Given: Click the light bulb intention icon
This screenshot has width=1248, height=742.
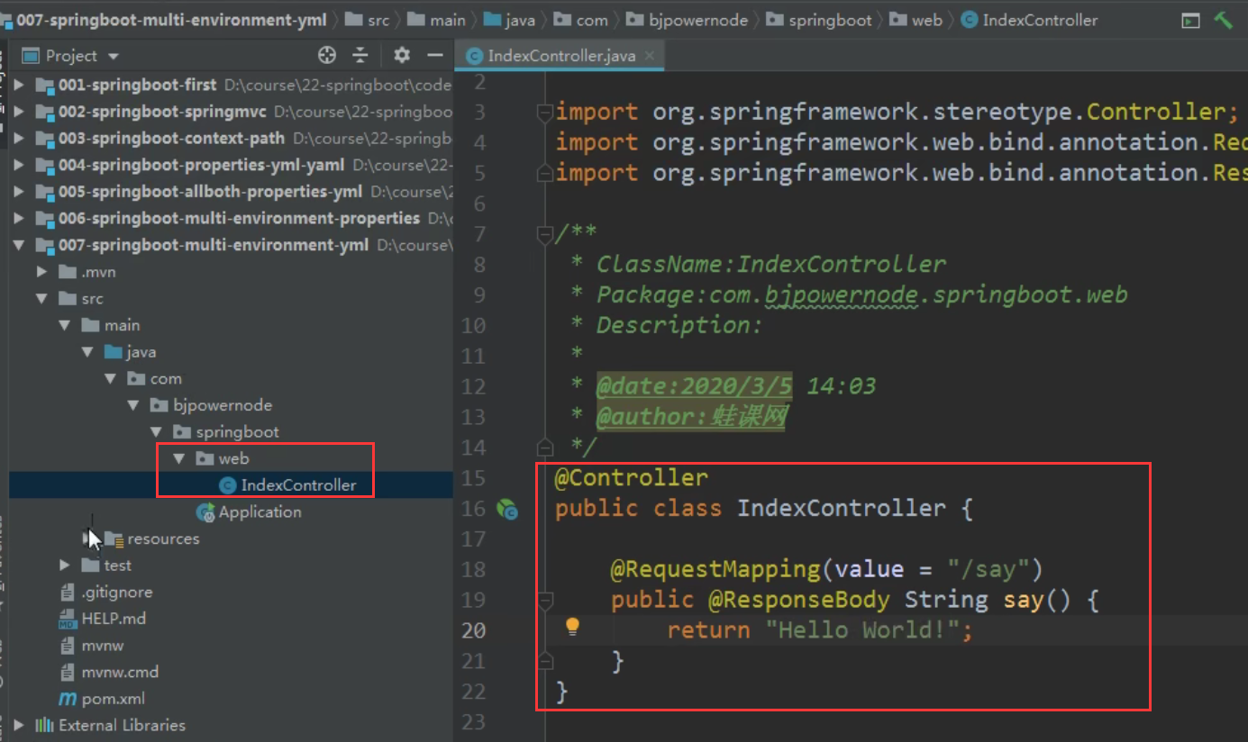Looking at the screenshot, I should coord(572,627).
